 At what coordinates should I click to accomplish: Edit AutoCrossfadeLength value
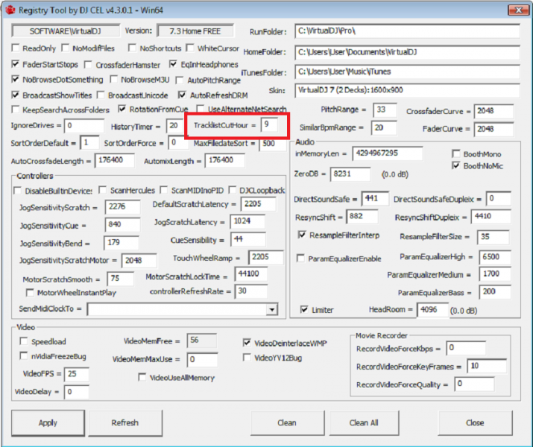[115, 160]
